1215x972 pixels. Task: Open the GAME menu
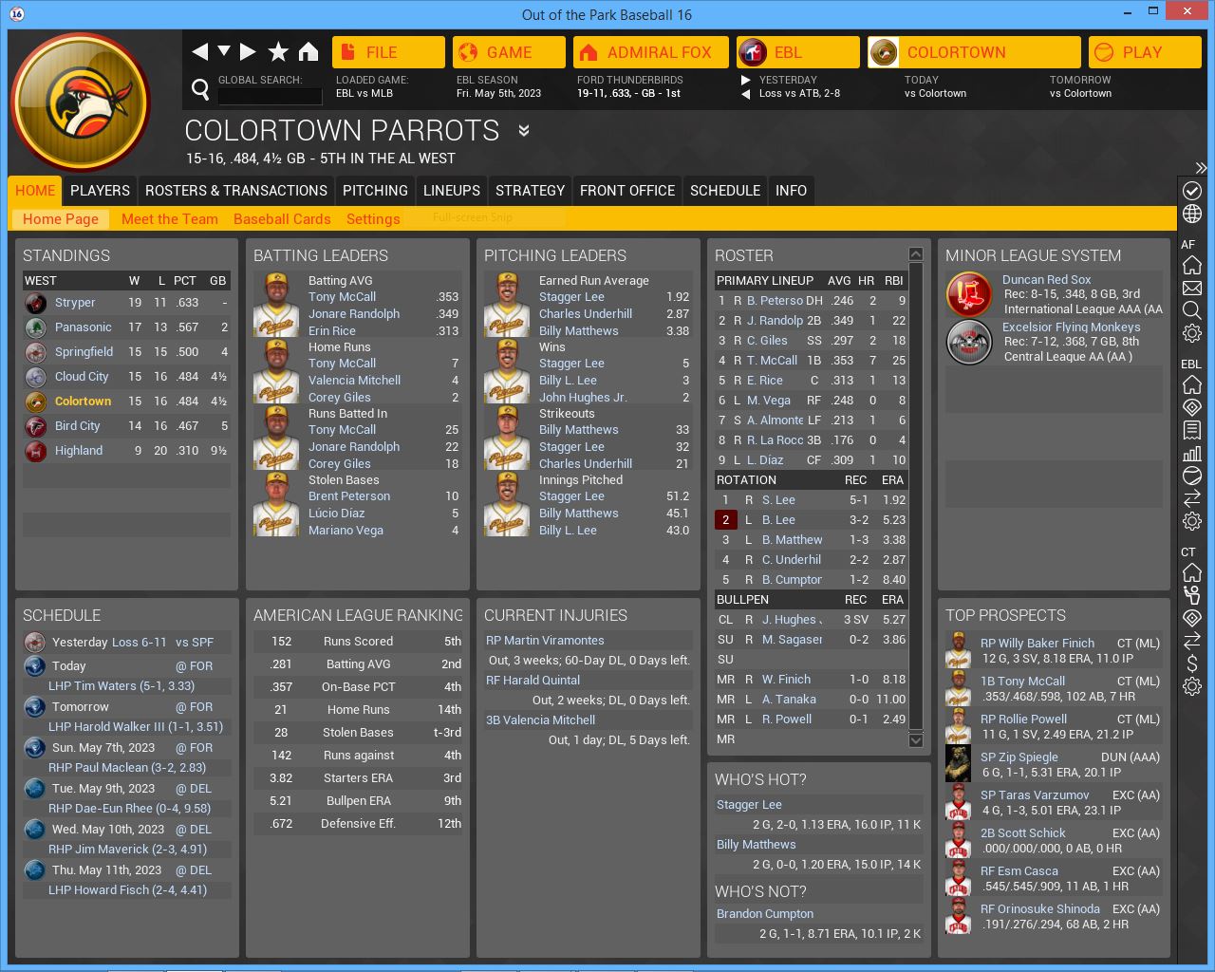pos(509,52)
